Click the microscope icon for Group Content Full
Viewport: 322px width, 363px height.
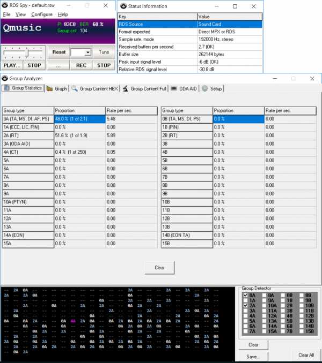[x=125, y=88]
